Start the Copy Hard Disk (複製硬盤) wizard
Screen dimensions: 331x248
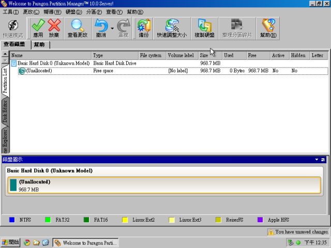click(x=204, y=29)
